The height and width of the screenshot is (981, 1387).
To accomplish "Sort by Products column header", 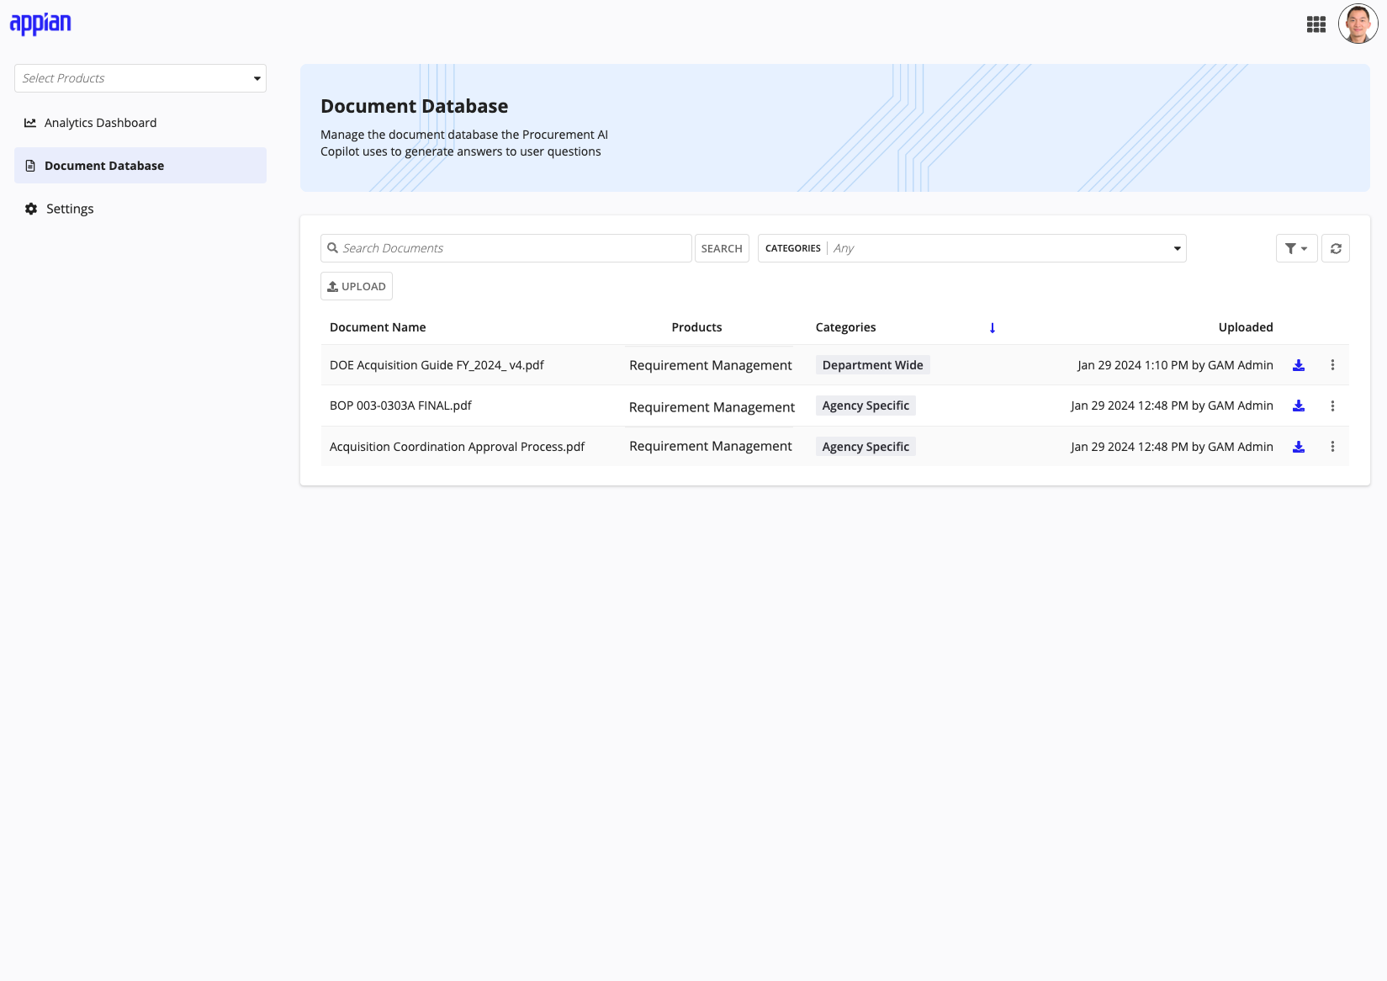I will [696, 327].
